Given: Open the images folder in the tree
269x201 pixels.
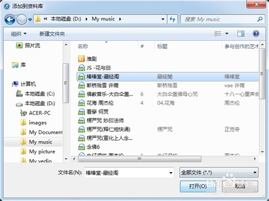Looking at the screenshot, I should pos(33,123).
